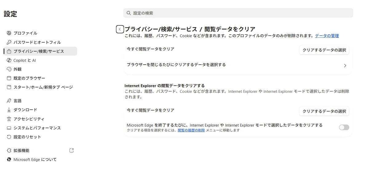369x174 pixels.
Task: Open 外観 settings page
Action: tap(40, 69)
